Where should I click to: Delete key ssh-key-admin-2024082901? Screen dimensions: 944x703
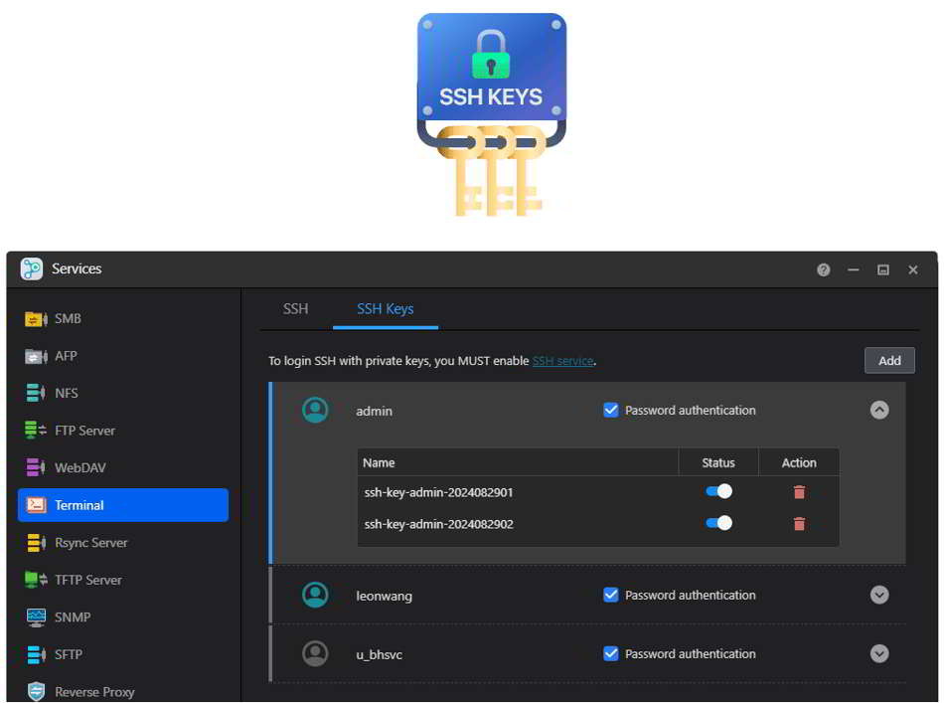point(799,492)
